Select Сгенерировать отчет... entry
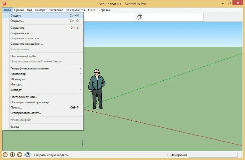 (43, 113)
